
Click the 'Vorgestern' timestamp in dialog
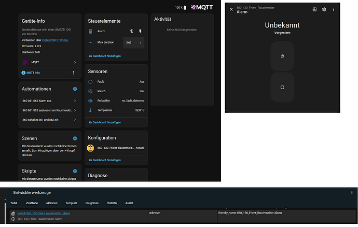tap(282, 33)
